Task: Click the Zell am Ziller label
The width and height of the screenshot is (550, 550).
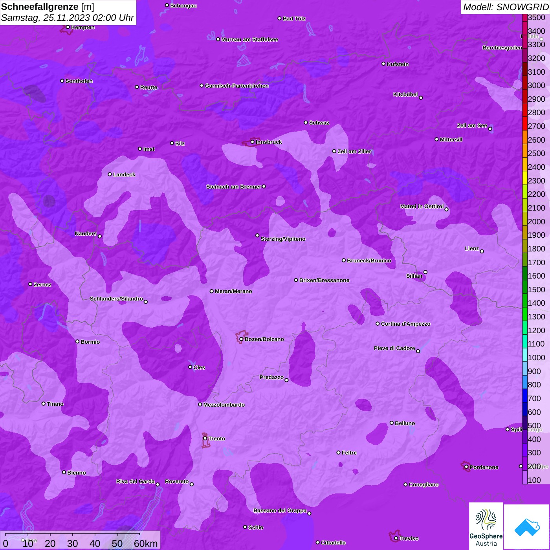Action: click(x=354, y=151)
